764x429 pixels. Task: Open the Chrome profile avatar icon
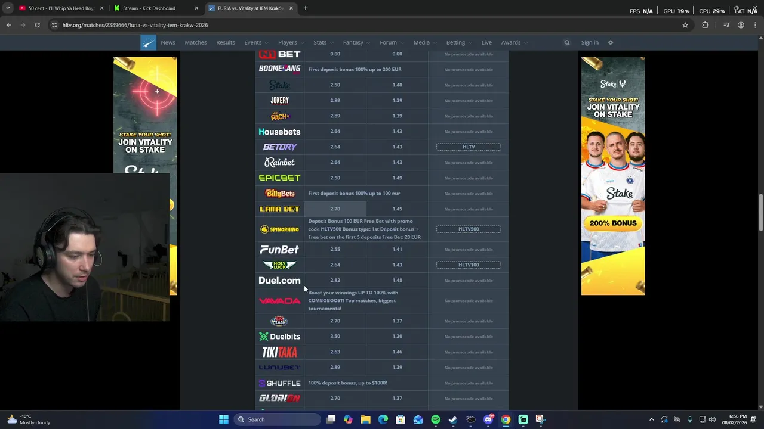coord(741,25)
